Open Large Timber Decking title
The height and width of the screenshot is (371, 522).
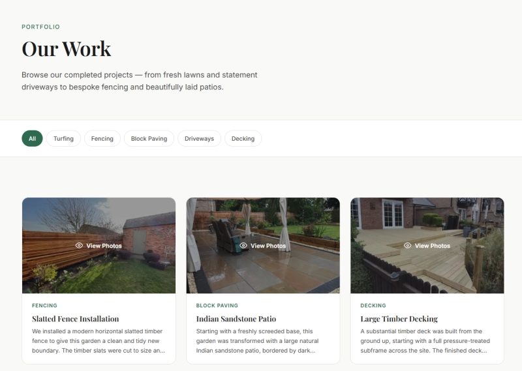(399, 319)
